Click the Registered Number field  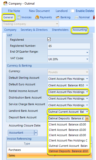[69, 46]
